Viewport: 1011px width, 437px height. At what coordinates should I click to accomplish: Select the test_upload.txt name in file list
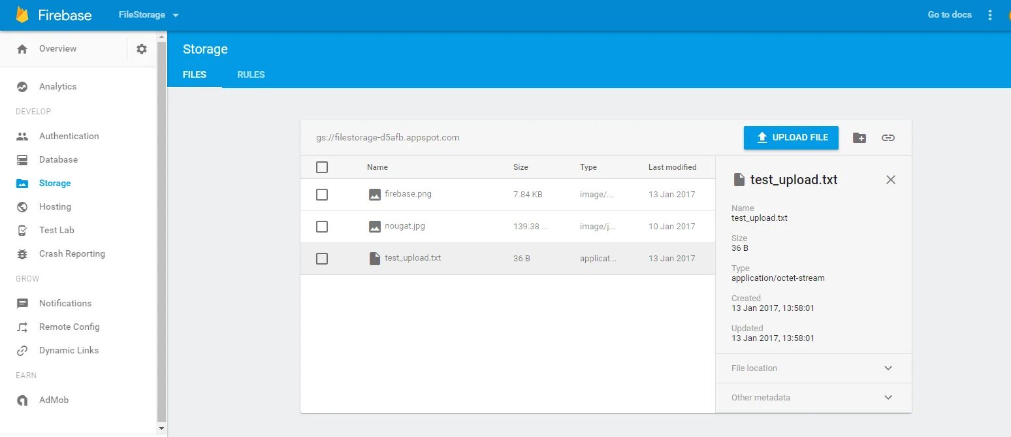413,258
